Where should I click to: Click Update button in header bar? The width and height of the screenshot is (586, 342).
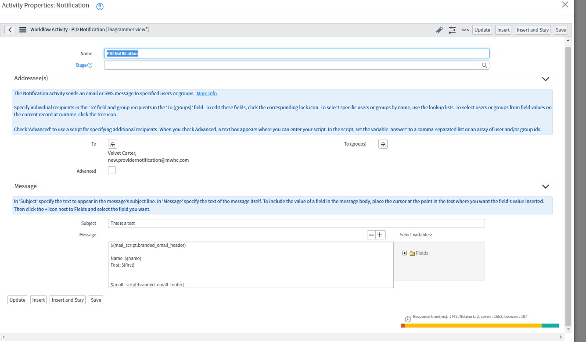pyautogui.click(x=482, y=30)
